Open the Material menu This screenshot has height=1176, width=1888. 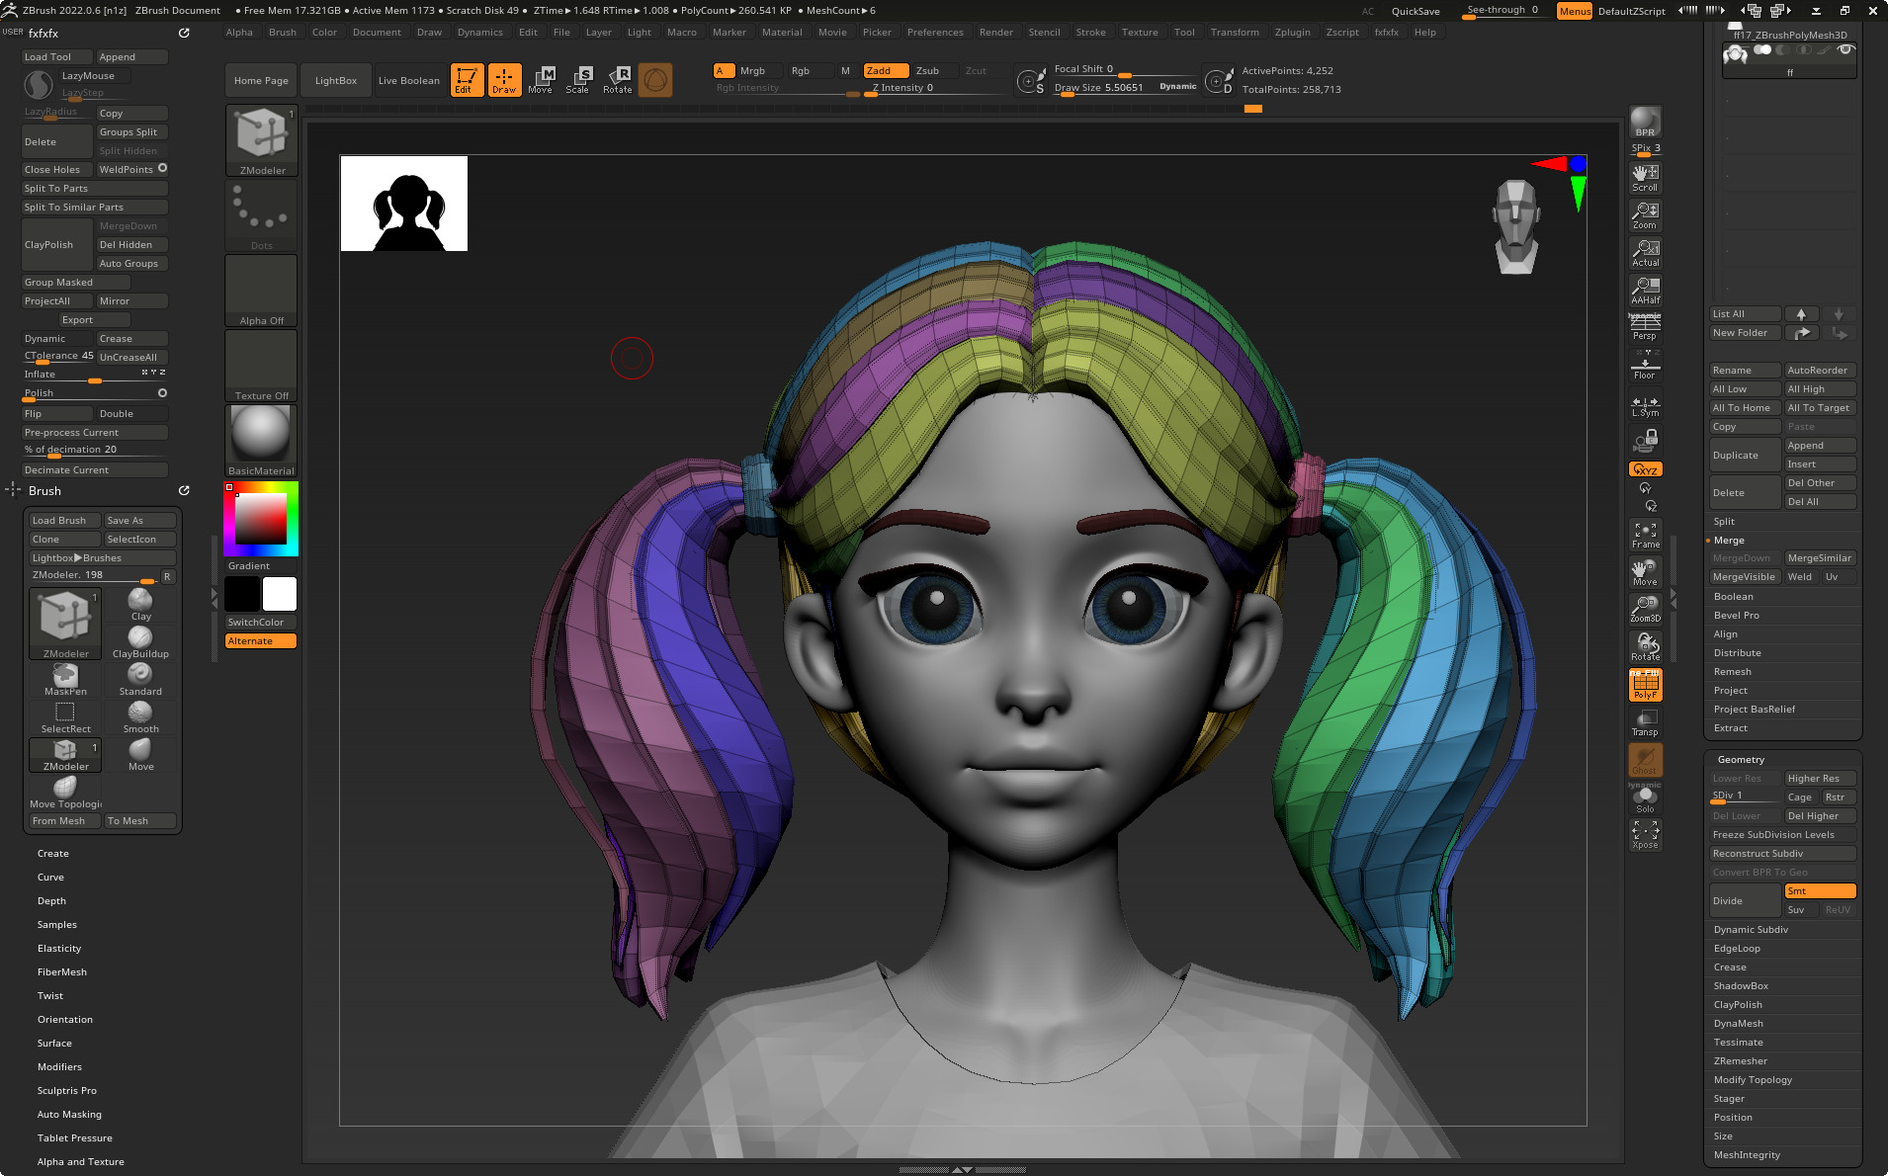click(x=782, y=33)
